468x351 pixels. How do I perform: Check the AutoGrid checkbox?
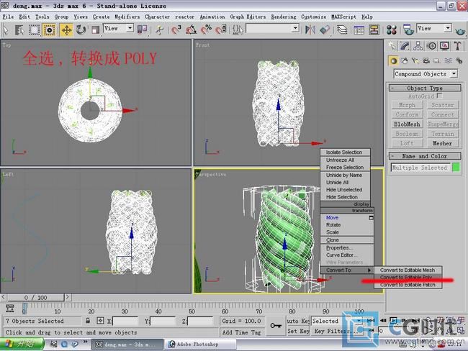tap(439, 96)
